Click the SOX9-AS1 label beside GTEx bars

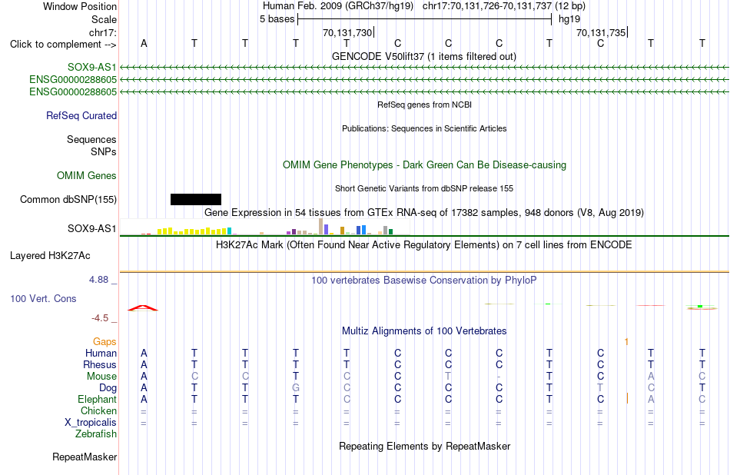(91, 228)
